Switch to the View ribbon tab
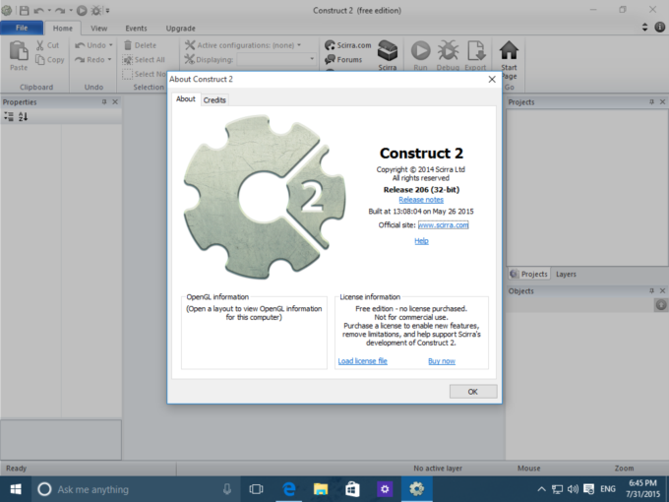This screenshot has width=669, height=502. (x=98, y=29)
